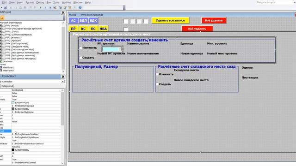Screen dimensions: 296x166
Task: Toggle the upper Создать checkbox in article frame
Action: point(80,58)
